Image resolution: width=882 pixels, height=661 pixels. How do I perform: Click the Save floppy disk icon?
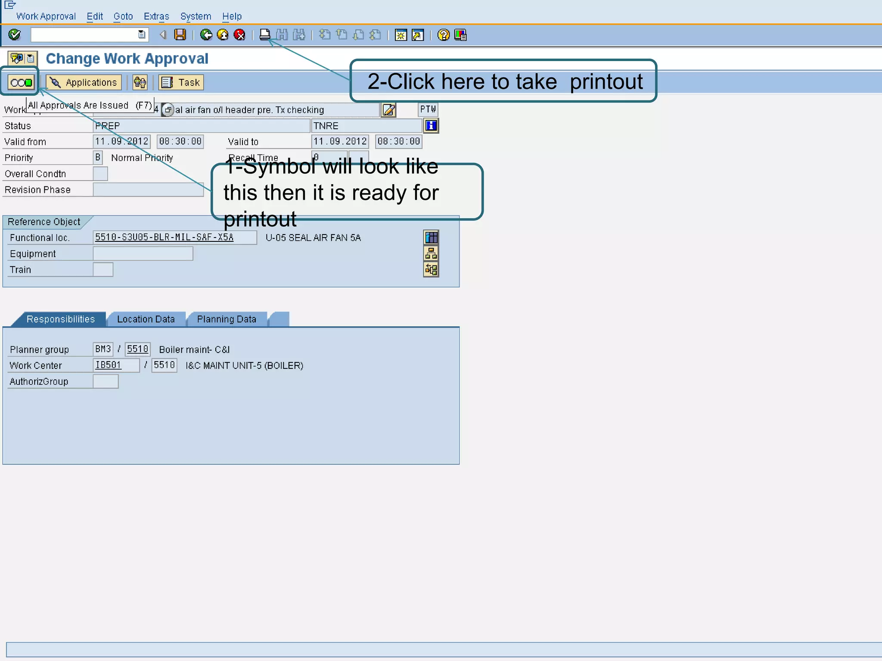point(180,35)
